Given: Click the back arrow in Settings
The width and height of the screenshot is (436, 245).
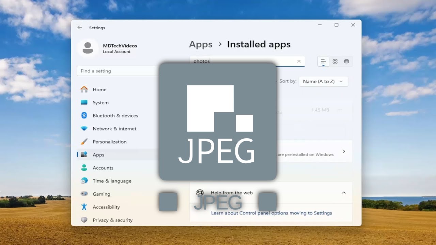Looking at the screenshot, I should (80, 28).
